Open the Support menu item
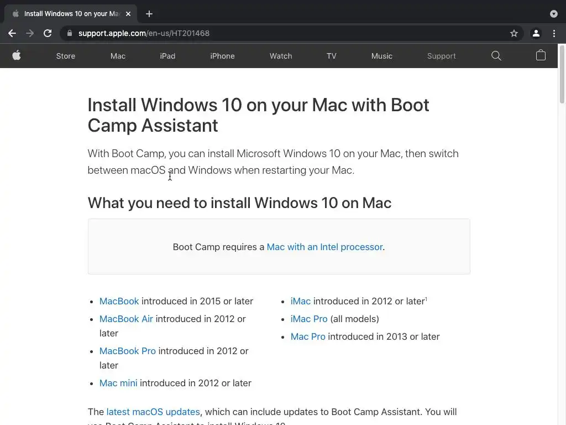The image size is (566, 425). 442,56
